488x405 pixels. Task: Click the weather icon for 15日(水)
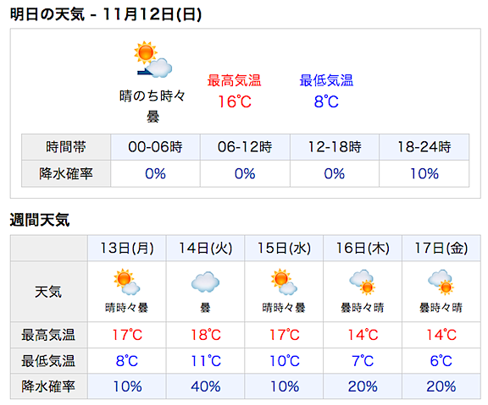coord(284,282)
